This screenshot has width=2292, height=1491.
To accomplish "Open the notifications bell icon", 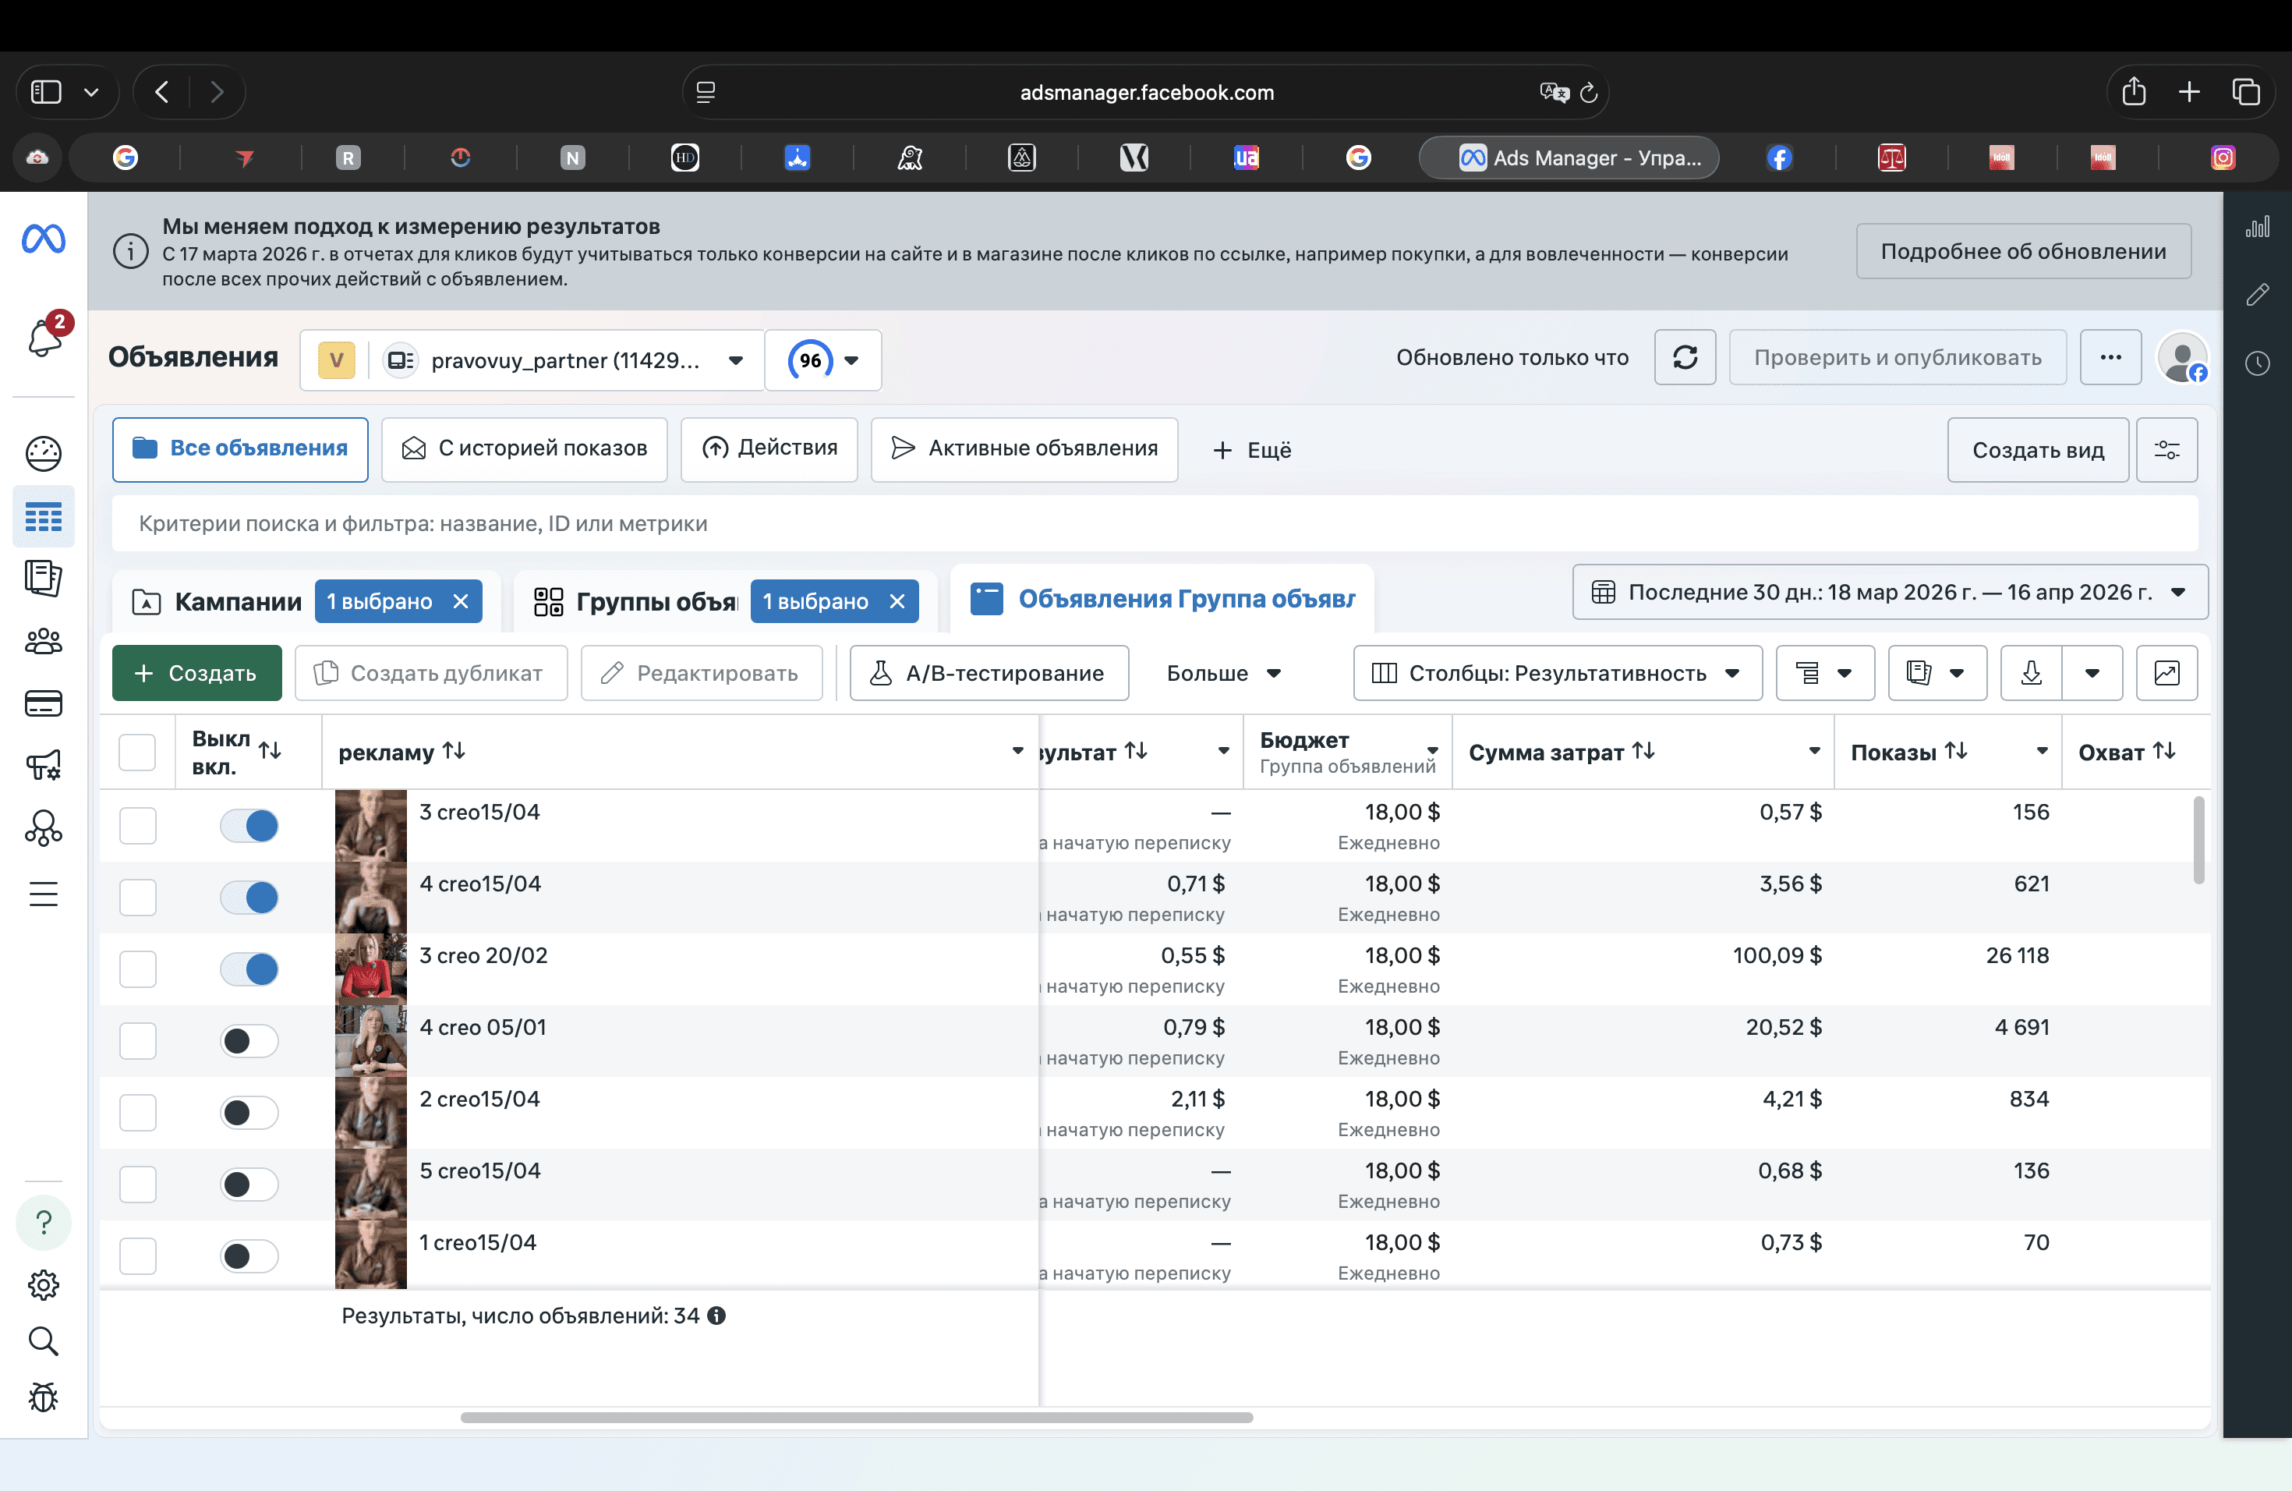I will click(44, 336).
